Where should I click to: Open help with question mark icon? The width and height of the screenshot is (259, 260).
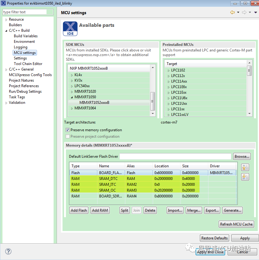point(8,251)
